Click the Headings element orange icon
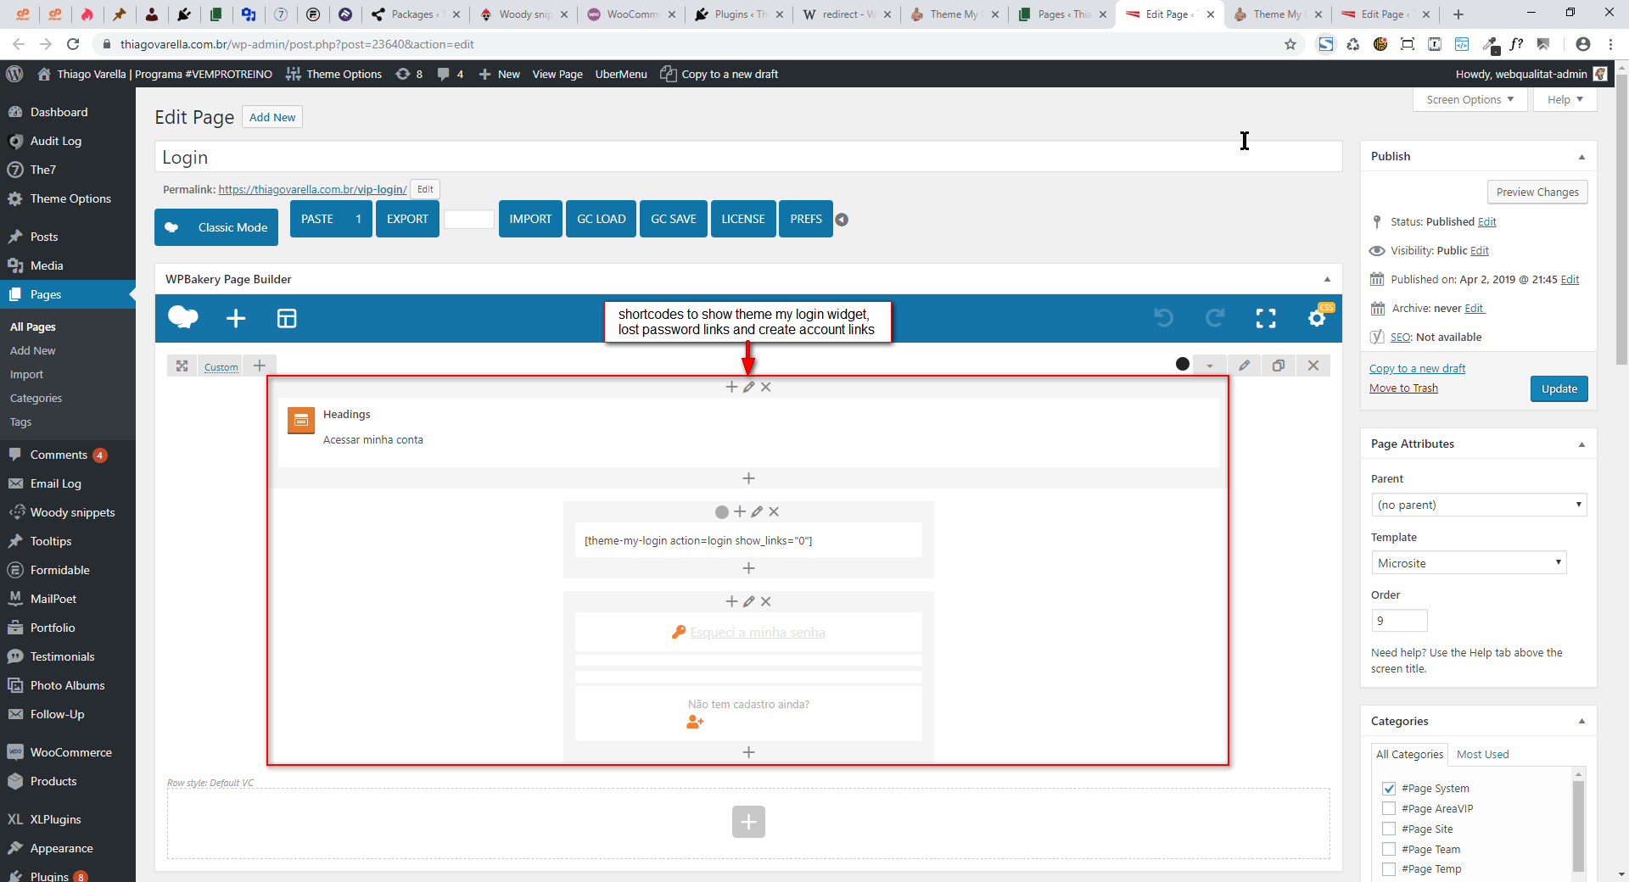Image resolution: width=1629 pixels, height=882 pixels. click(x=301, y=420)
